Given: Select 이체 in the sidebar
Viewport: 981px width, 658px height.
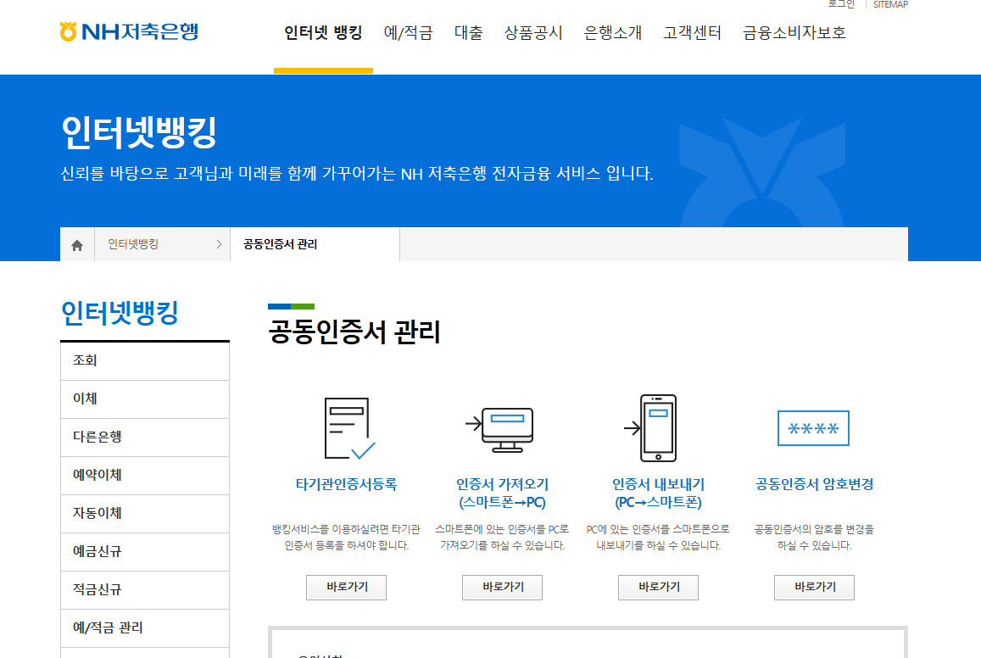Looking at the screenshot, I should pos(145,399).
